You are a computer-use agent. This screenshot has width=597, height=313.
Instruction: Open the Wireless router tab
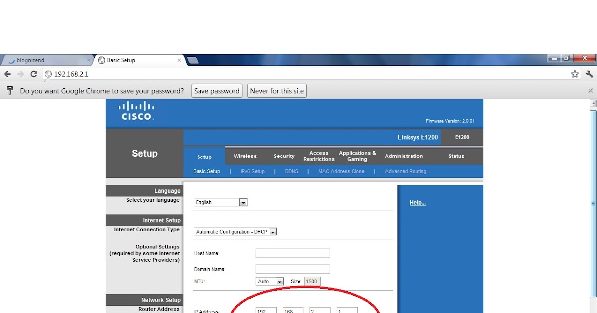tap(245, 156)
